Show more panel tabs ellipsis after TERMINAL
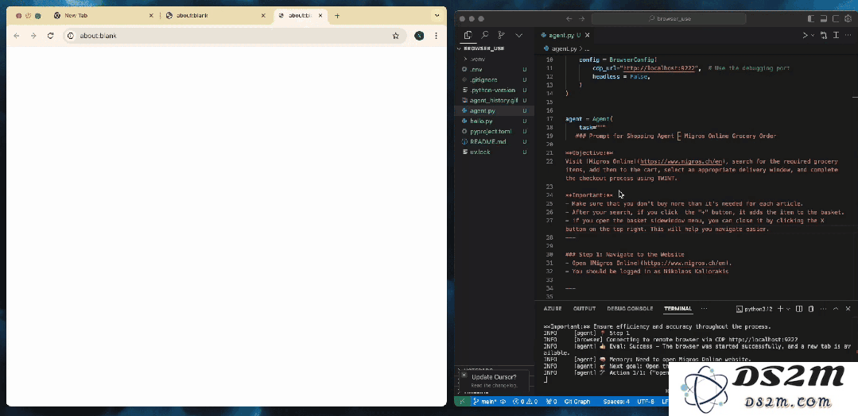The height and width of the screenshot is (416, 858). click(705, 309)
